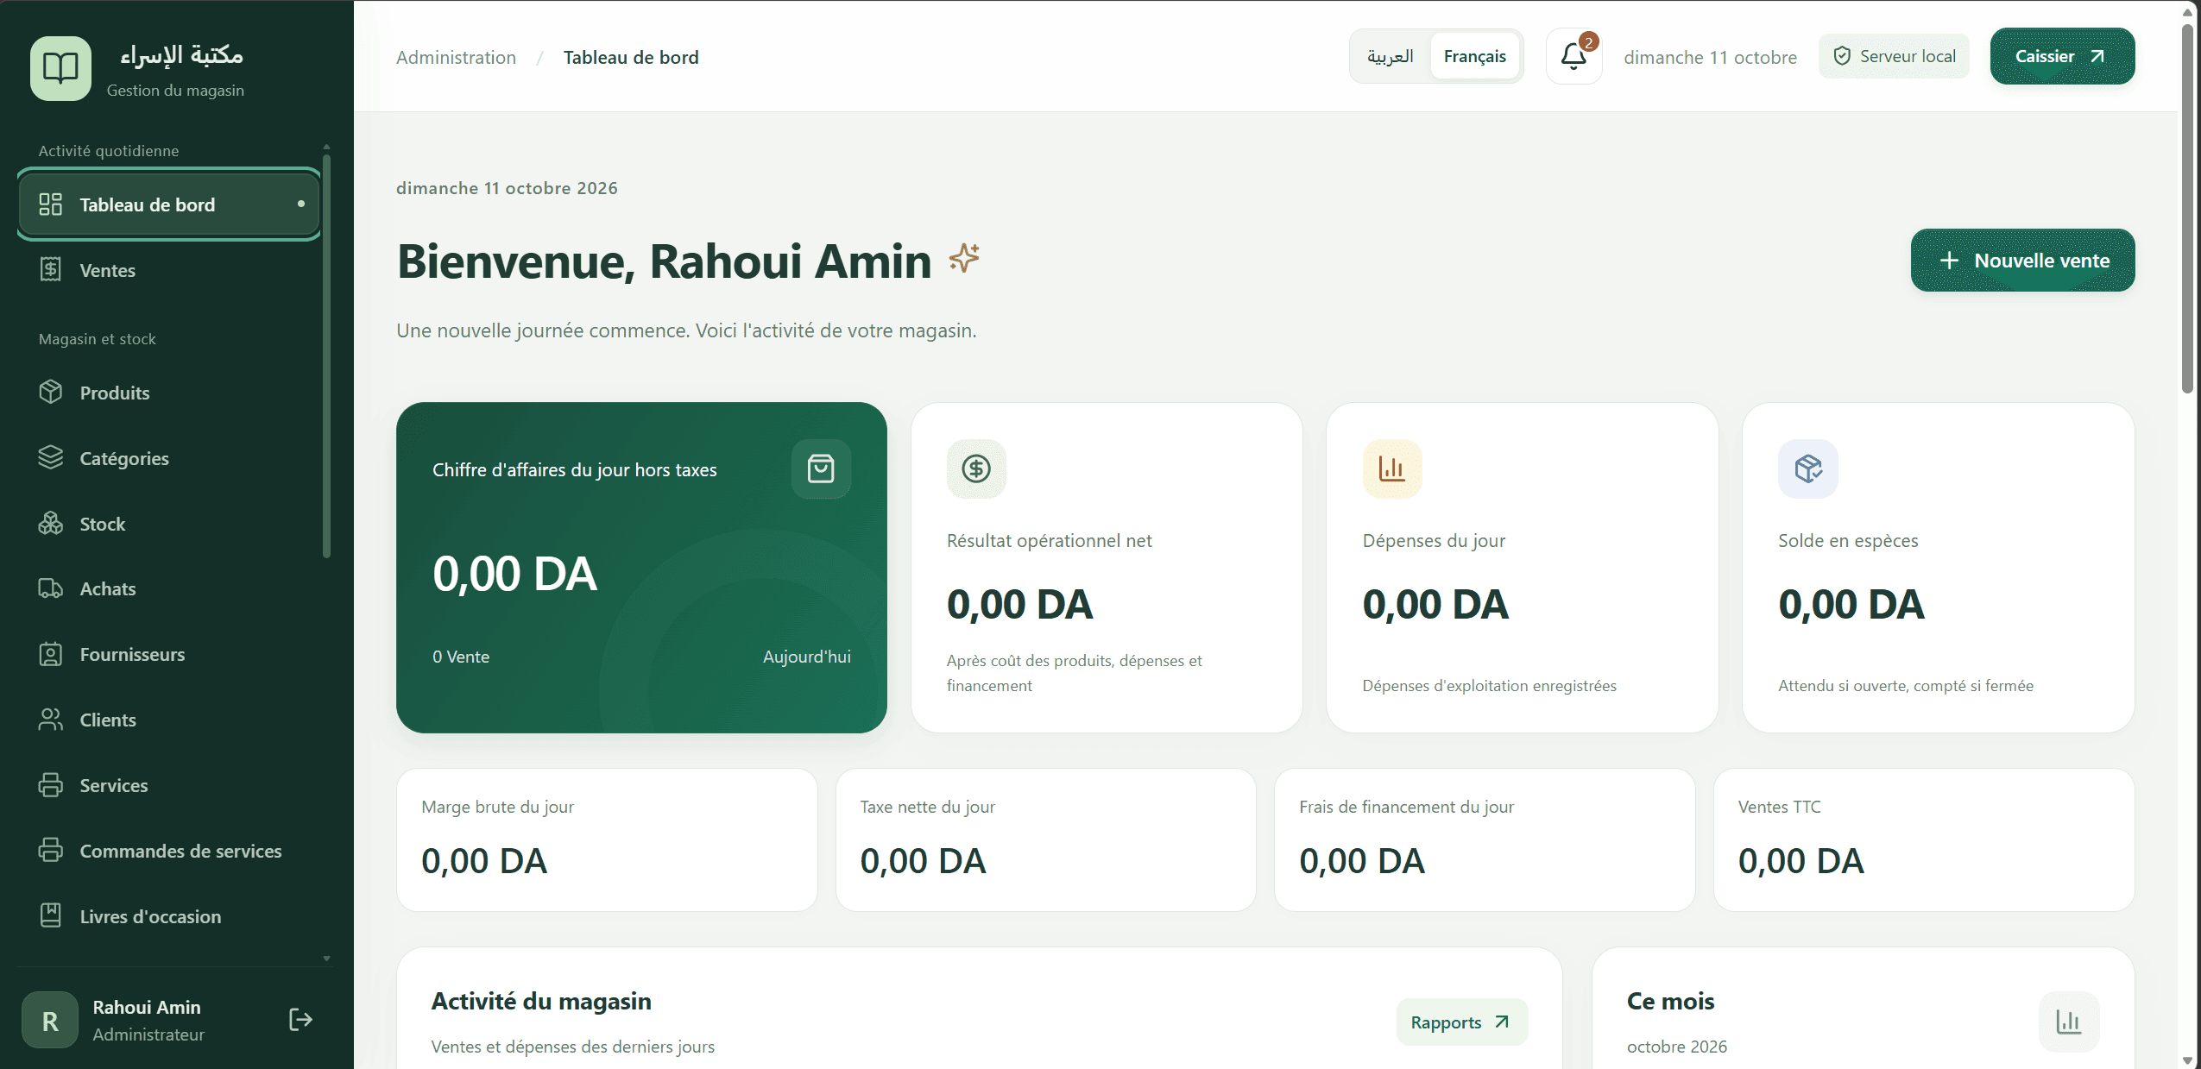Image resolution: width=2201 pixels, height=1069 pixels.
Task: Open Commandes de services
Action: tap(169, 851)
